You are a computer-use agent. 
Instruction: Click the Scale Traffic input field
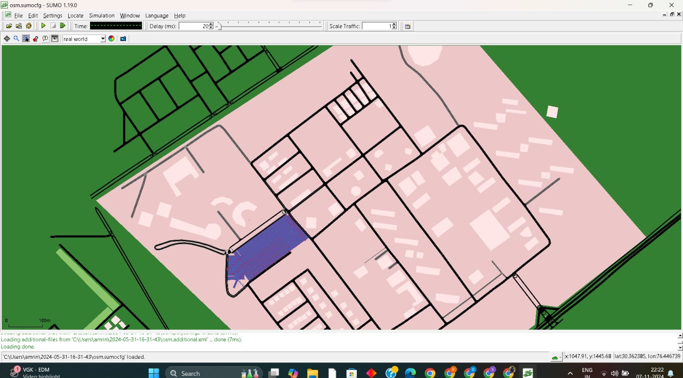click(x=377, y=26)
